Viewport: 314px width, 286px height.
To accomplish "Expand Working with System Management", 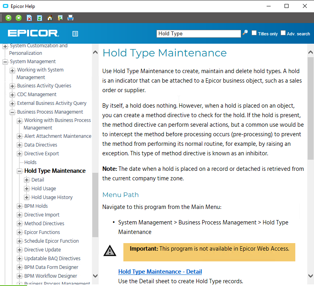I will [12, 70].
